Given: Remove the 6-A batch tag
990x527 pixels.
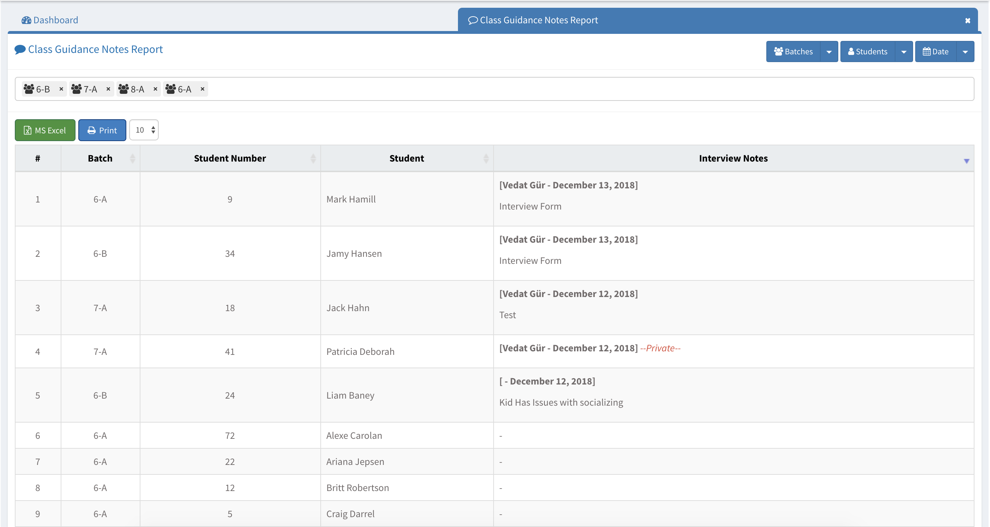Looking at the screenshot, I should point(203,89).
